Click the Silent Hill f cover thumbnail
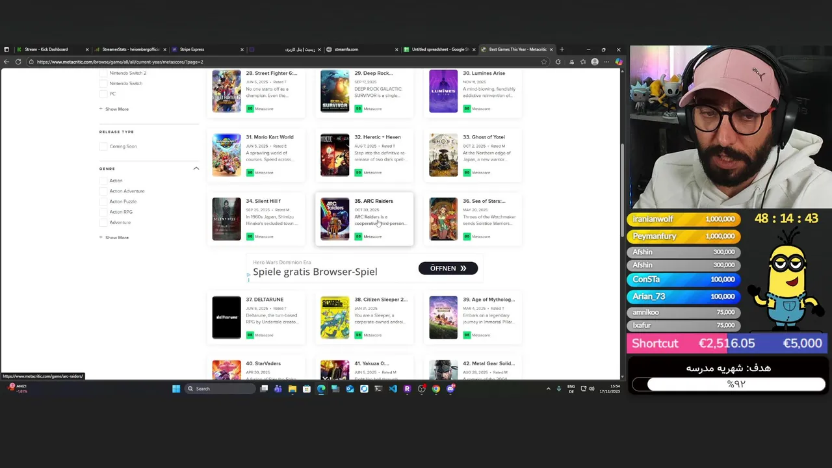 click(226, 219)
